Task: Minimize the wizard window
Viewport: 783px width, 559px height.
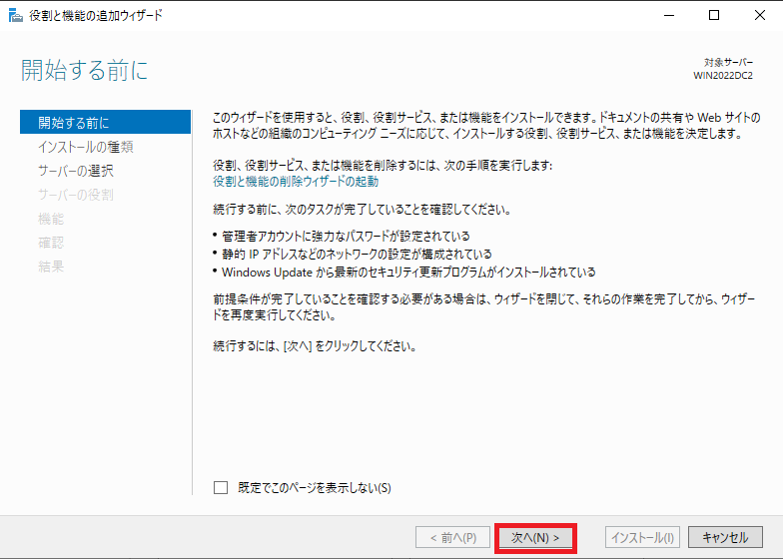Action: pyautogui.click(x=669, y=16)
